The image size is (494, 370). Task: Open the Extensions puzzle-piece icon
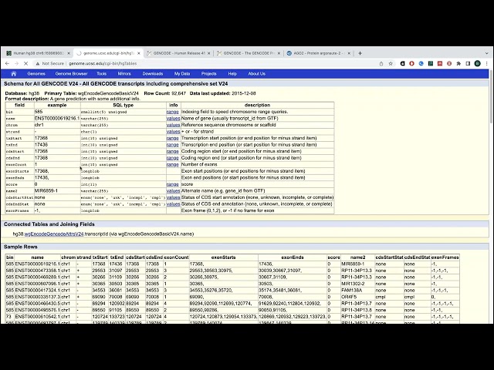[458, 63]
